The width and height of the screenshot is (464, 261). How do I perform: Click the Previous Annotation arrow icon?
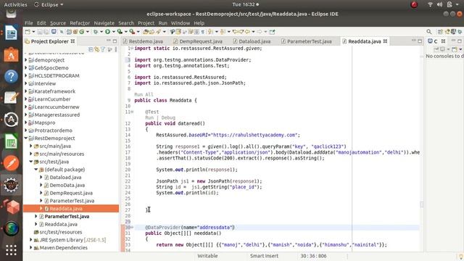(223, 32)
